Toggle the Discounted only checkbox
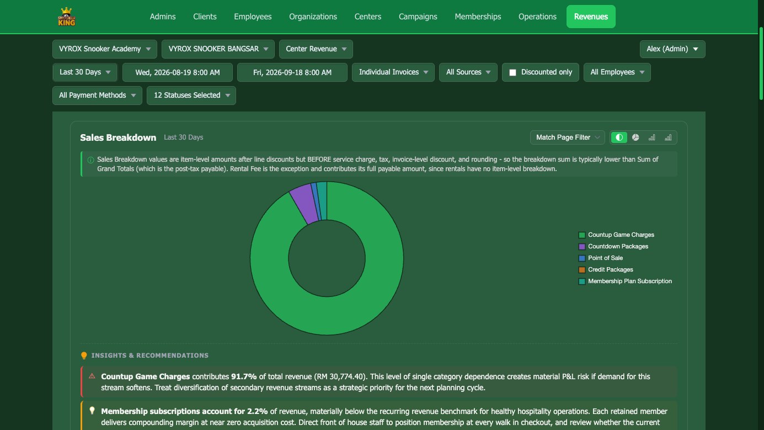 [512, 72]
